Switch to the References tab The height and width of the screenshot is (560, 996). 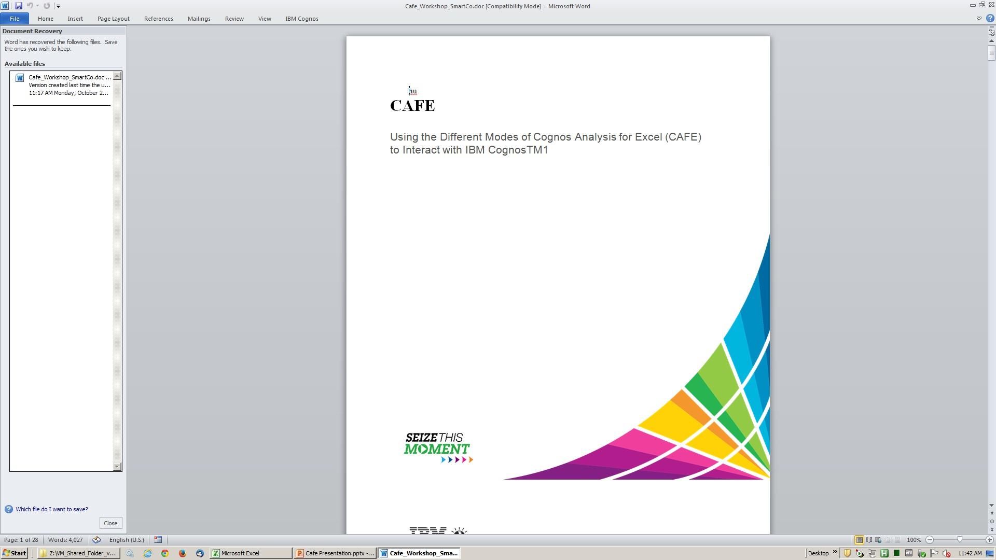point(159,19)
